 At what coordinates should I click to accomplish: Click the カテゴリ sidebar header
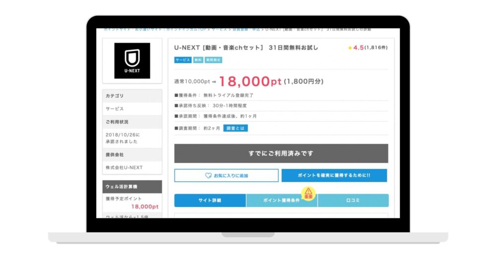(x=132, y=96)
